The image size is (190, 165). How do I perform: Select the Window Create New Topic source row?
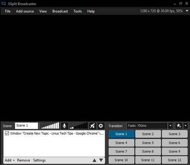pyautogui.click(x=54, y=133)
